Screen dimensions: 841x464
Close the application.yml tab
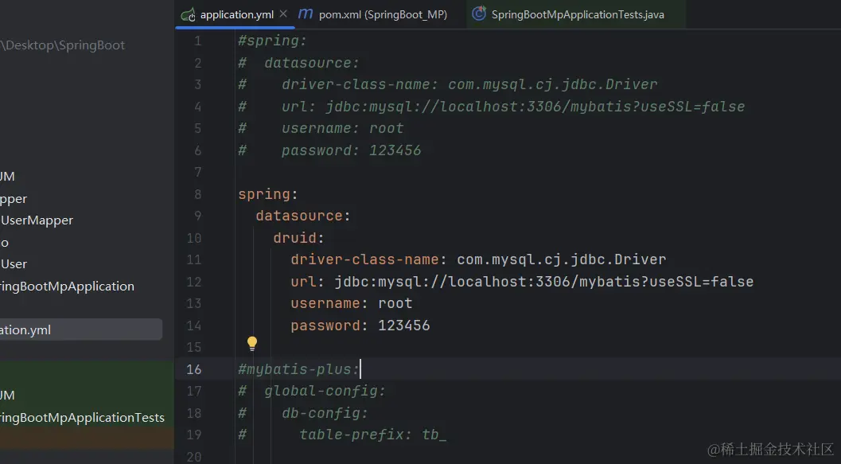tap(283, 14)
